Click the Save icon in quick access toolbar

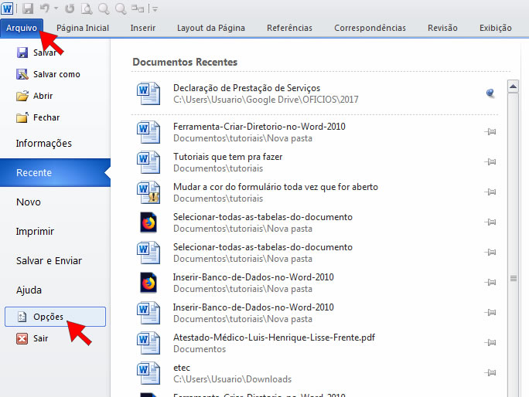pyautogui.click(x=28, y=8)
